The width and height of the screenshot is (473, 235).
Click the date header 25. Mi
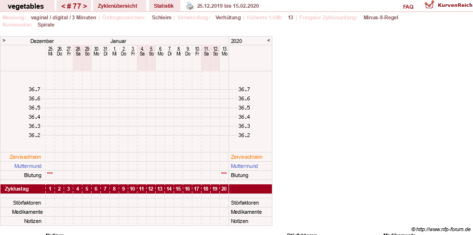coord(50,51)
